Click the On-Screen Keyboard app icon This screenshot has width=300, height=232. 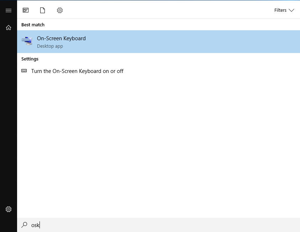click(27, 41)
